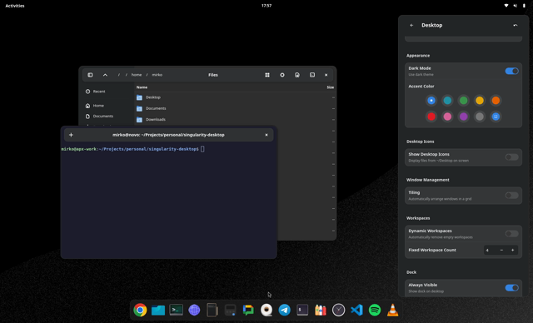The width and height of the screenshot is (533, 323).
Task: Open the Clocks app in dock
Action: (339, 310)
